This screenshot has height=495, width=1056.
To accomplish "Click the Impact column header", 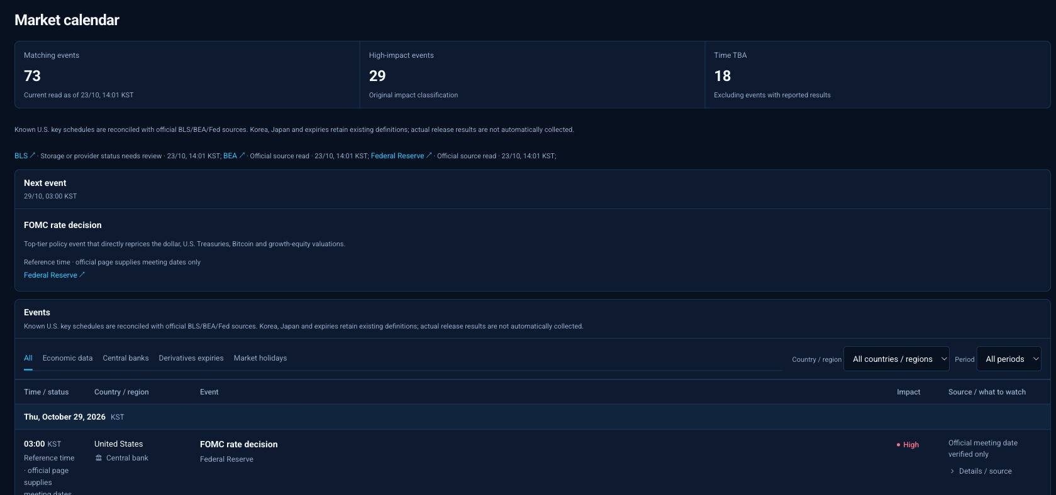I will coord(908,392).
